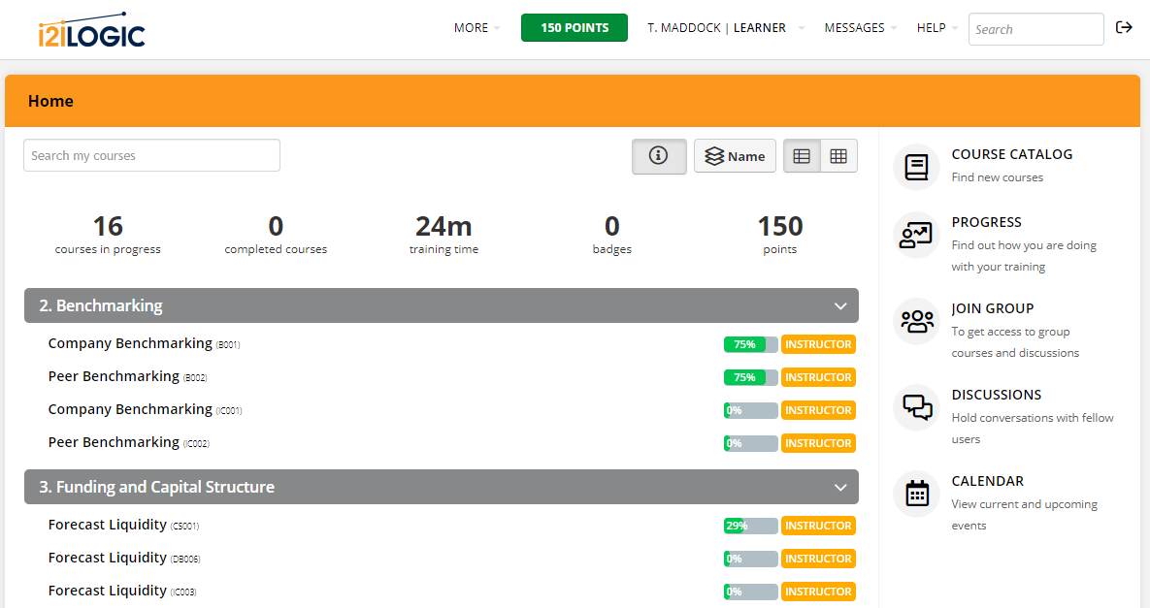
Task: Open the PROGRESS link
Action: [x=986, y=223]
